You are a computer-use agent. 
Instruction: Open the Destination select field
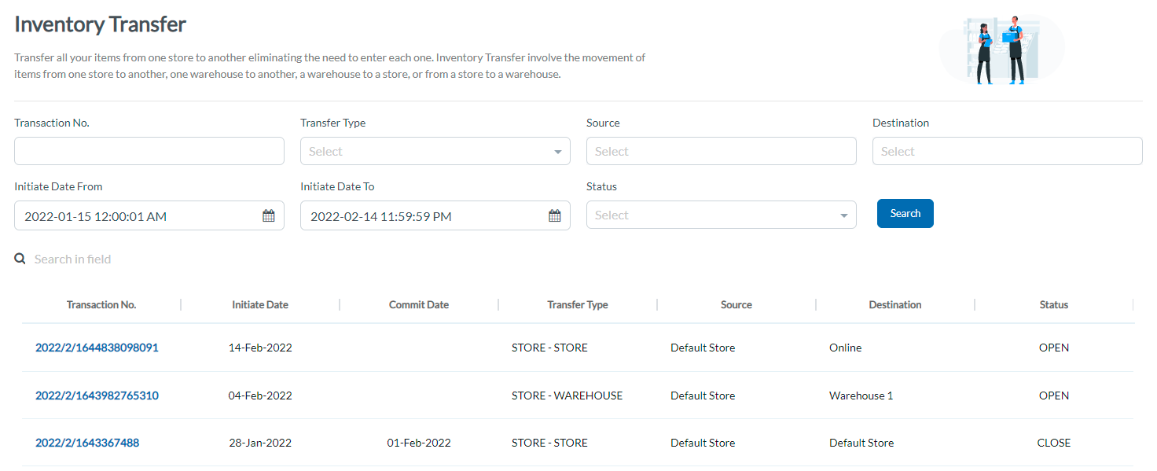coord(1006,151)
